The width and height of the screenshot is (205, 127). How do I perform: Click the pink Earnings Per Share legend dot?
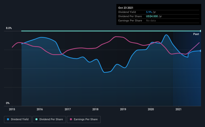click(71, 119)
